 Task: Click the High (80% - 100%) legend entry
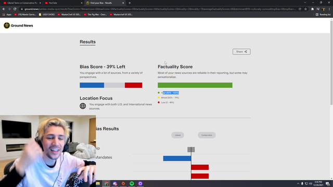click(168, 93)
